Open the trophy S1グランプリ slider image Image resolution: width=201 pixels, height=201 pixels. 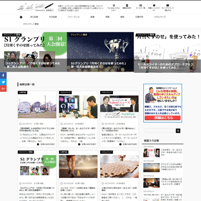[x=100, y=52]
